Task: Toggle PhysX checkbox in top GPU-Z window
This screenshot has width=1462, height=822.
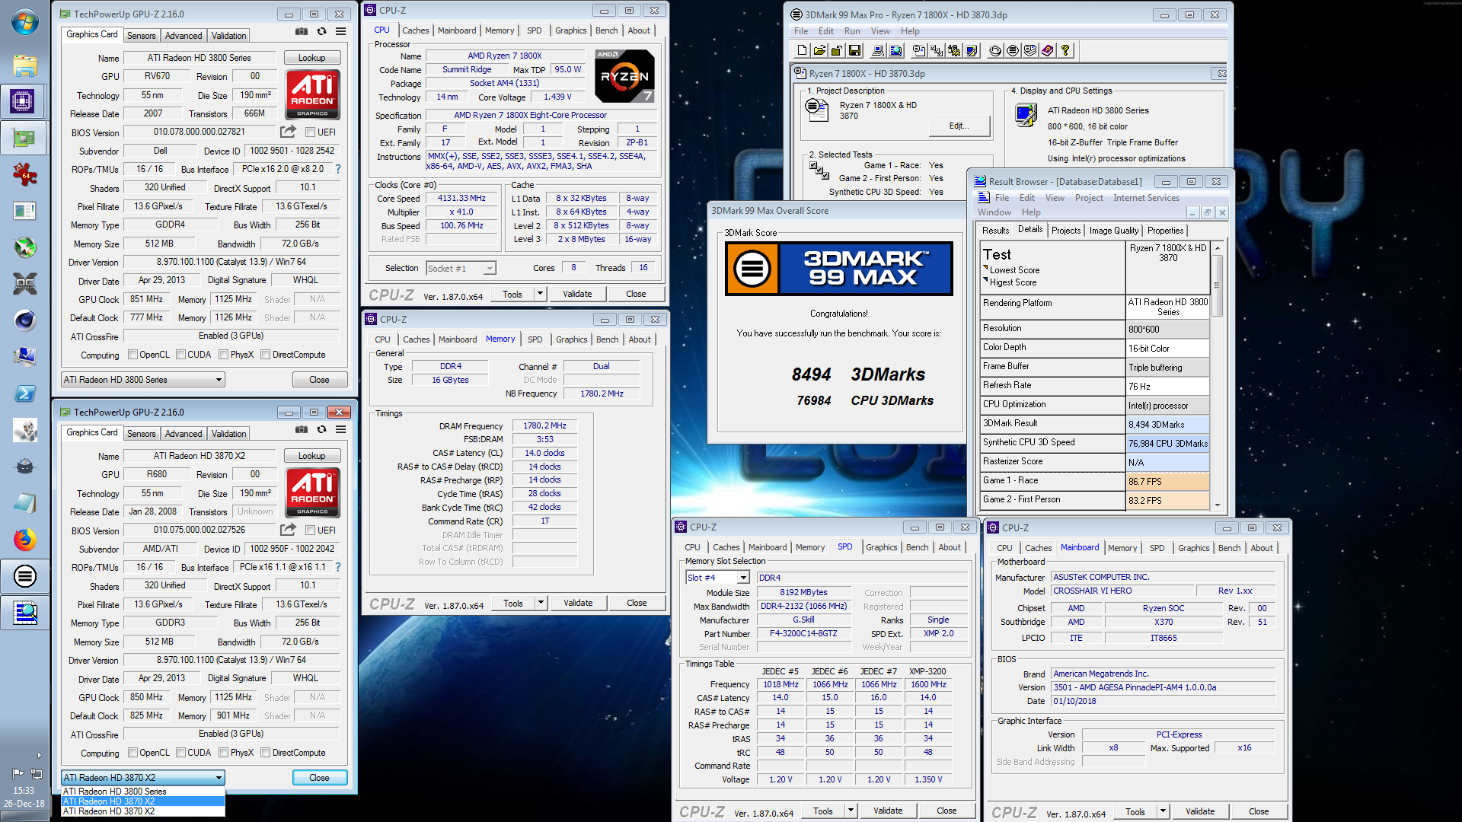Action: pos(224,355)
